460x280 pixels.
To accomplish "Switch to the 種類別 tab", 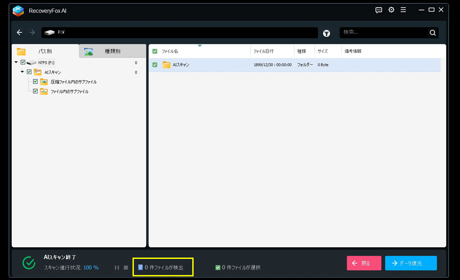I will (x=112, y=51).
